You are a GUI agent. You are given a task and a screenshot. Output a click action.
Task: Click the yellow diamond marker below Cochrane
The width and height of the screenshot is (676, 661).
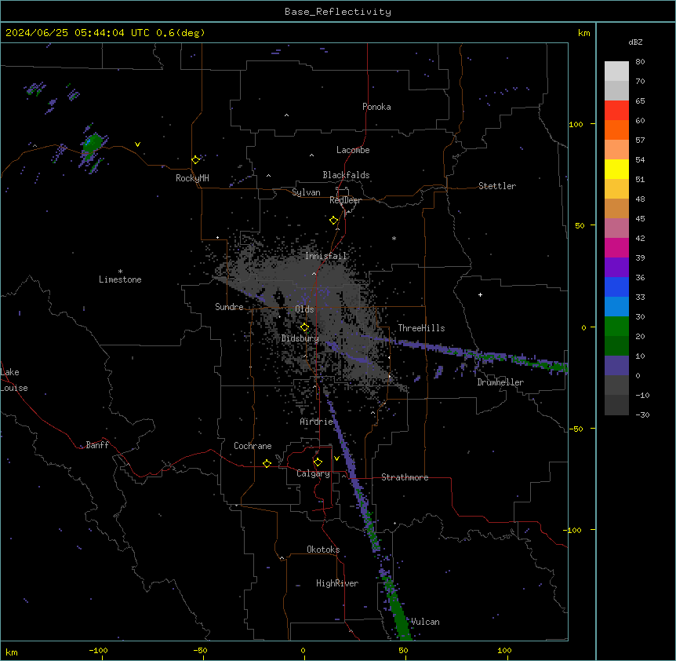coord(267,463)
